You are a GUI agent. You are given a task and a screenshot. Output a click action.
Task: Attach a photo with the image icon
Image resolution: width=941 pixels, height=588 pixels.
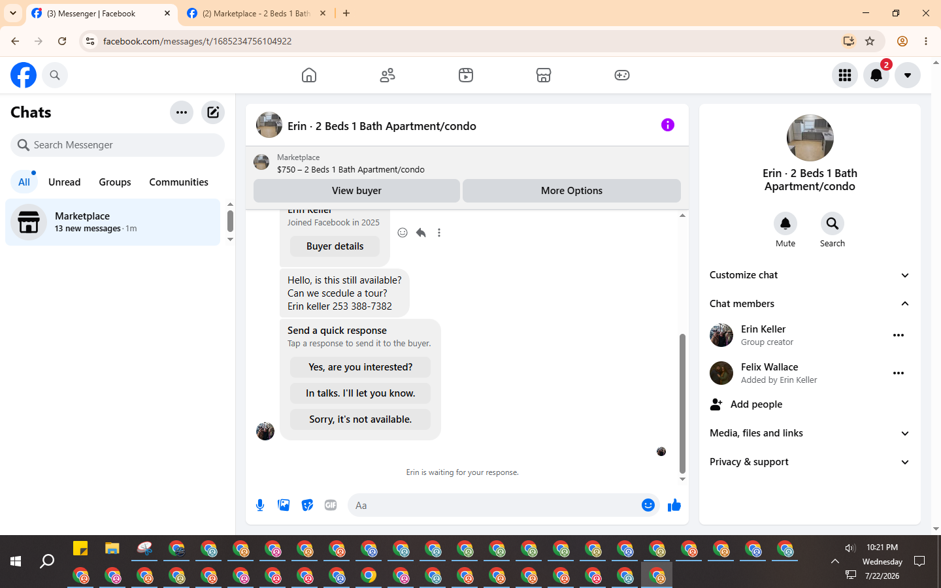pos(284,505)
